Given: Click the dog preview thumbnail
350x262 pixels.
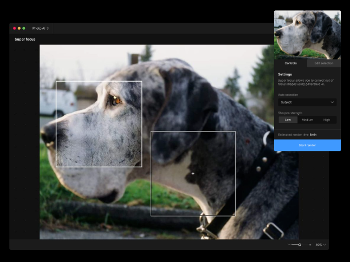Looking at the screenshot, I should pyautogui.click(x=307, y=35).
